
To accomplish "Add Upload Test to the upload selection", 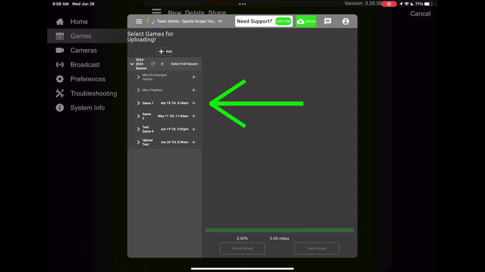I will (x=194, y=142).
